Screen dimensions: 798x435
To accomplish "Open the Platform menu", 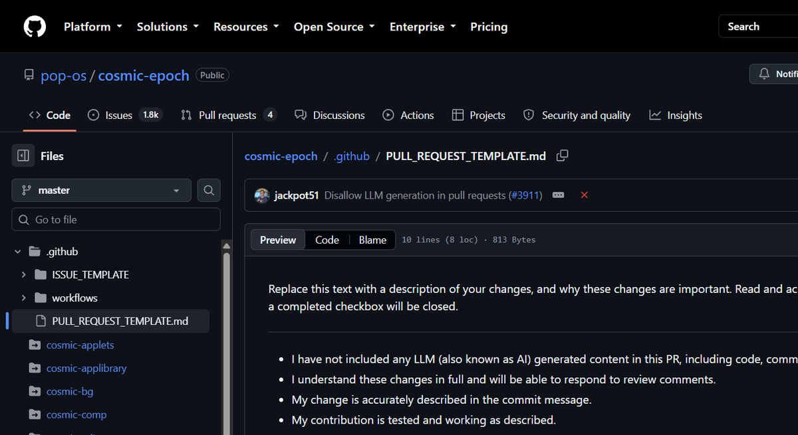I will pos(93,27).
